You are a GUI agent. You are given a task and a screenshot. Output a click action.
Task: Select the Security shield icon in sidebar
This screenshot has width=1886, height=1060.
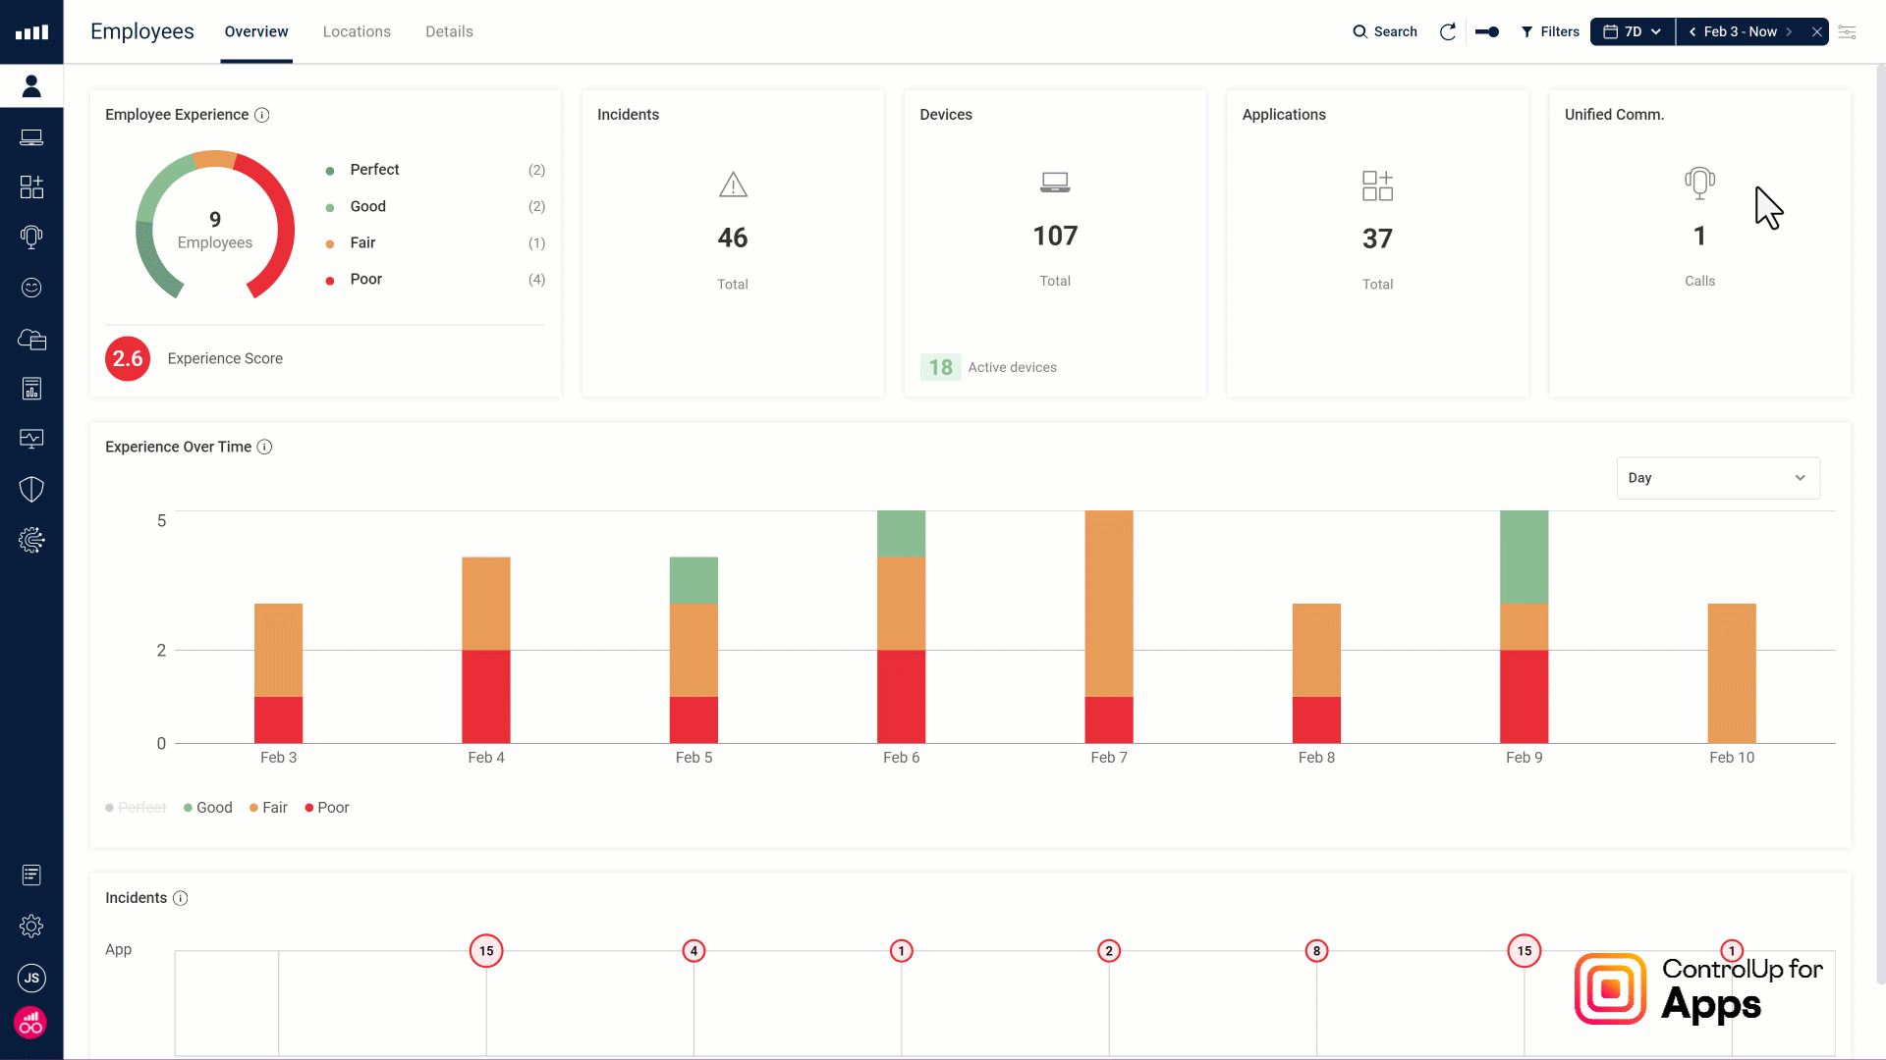pyautogui.click(x=31, y=489)
